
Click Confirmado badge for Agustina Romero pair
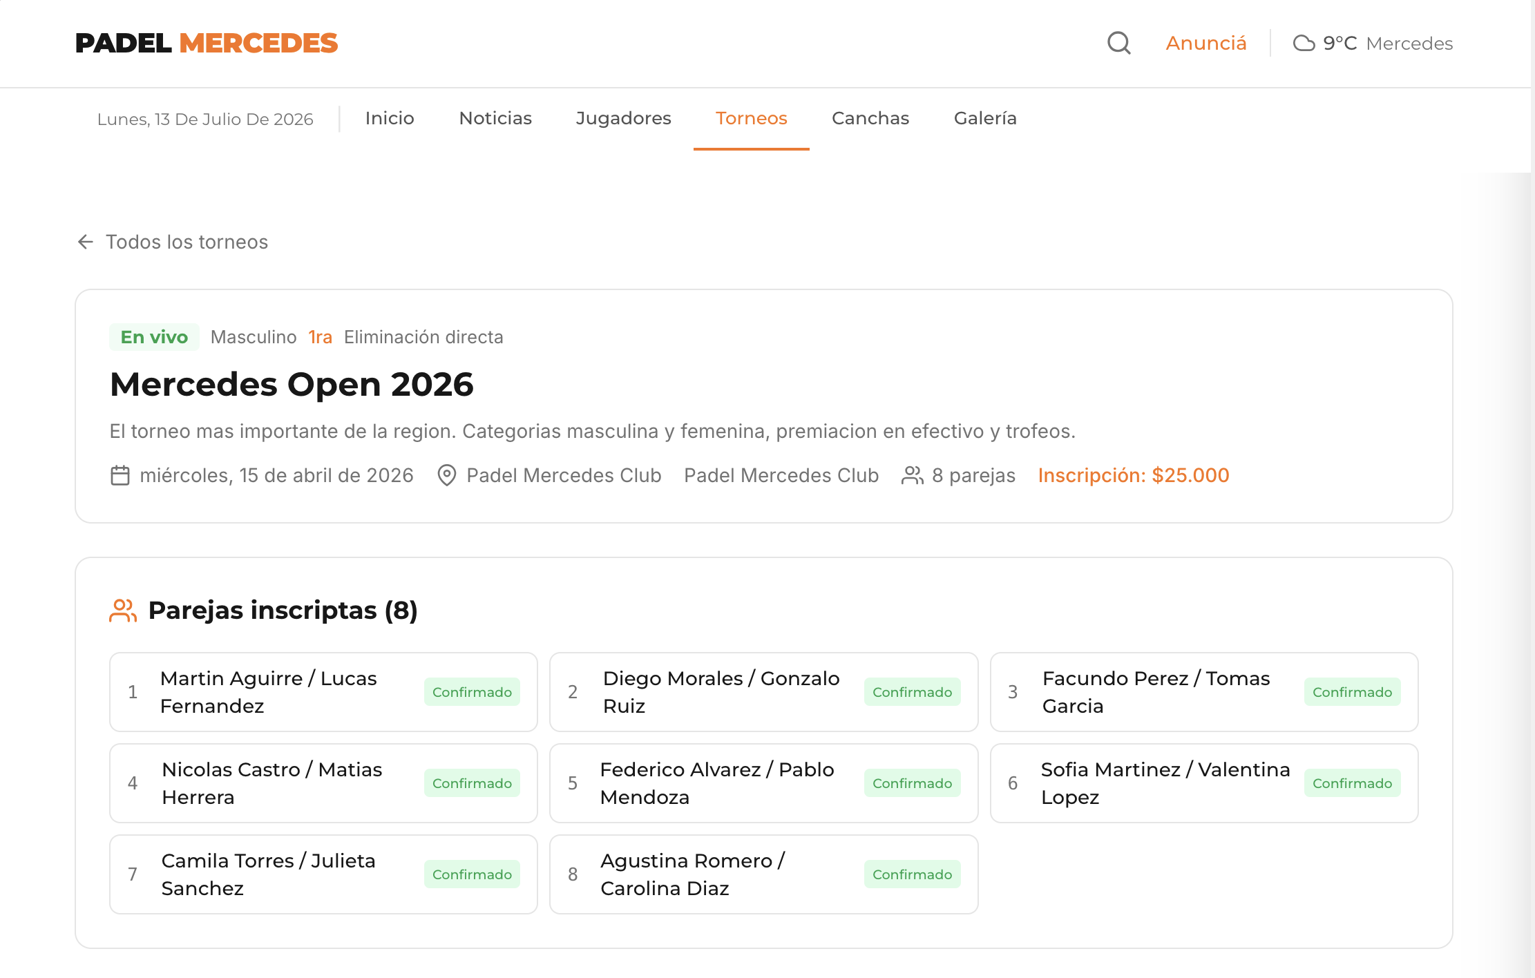(912, 874)
